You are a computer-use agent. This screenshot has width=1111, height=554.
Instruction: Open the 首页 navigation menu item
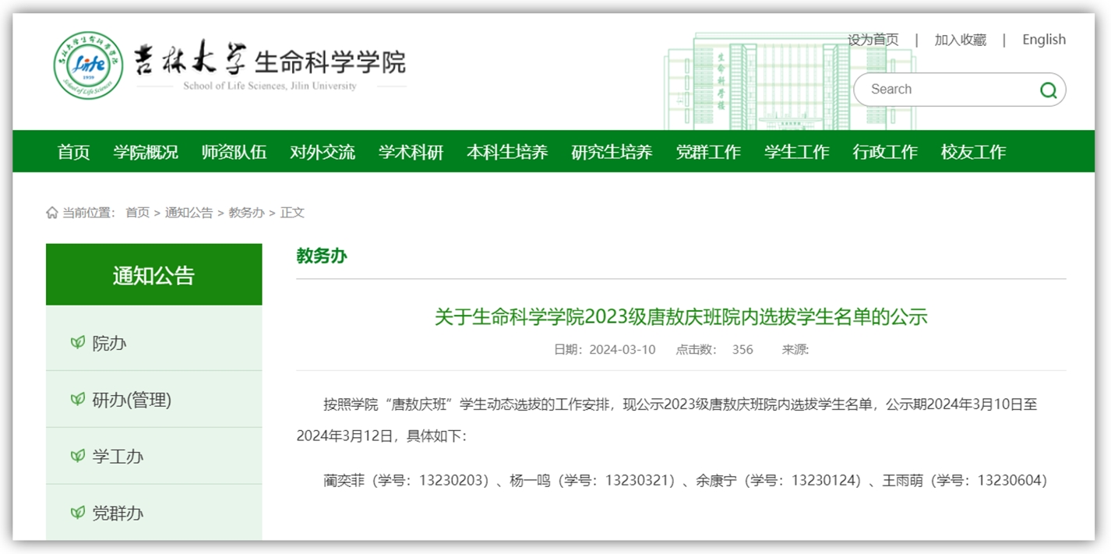[73, 152]
